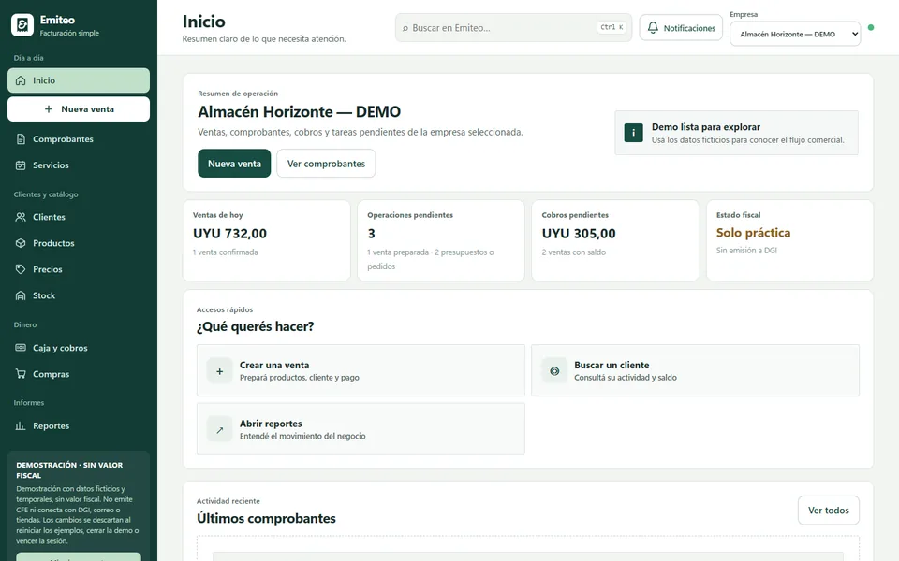Image resolution: width=899 pixels, height=561 pixels.
Task: Select the Compras cart icon
Action: tap(21, 374)
